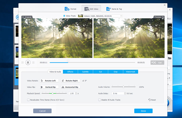Click the Audio Volume slider handle
Viewport: 182px width, 118px height.
pyautogui.click(x=124, y=87)
